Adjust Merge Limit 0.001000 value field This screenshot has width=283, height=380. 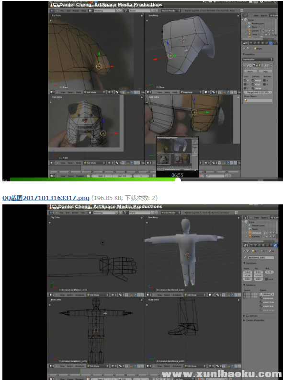(258, 92)
